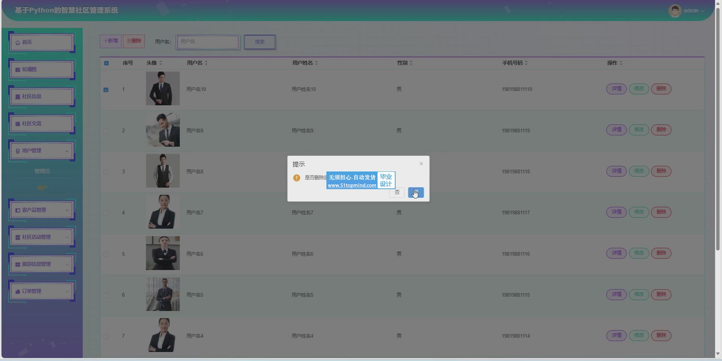722x361 pixels.
Task: Click the home icon beside 首页
Action: (18, 42)
